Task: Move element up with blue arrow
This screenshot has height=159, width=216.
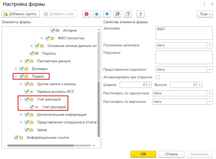Action: pyautogui.click(x=97, y=14)
